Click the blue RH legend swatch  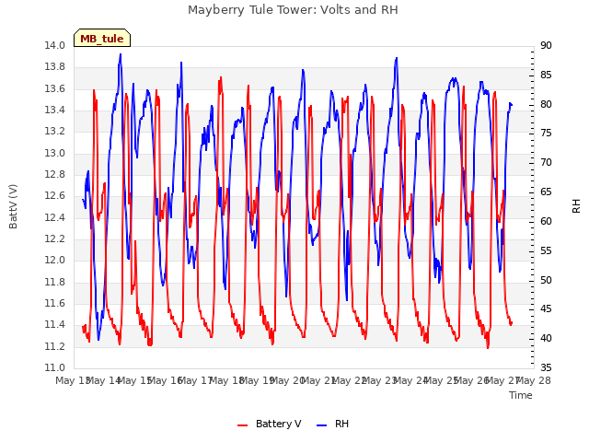click(x=322, y=425)
